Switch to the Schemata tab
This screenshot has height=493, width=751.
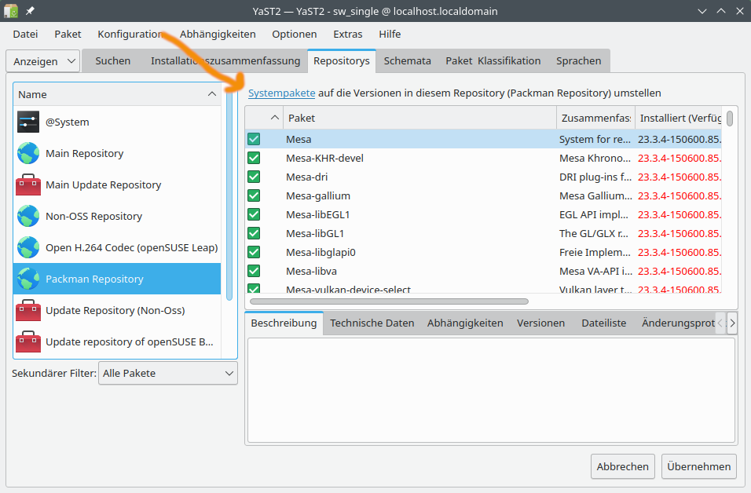coord(407,60)
